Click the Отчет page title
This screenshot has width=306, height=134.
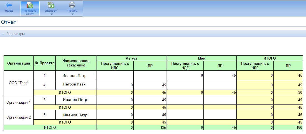9,22
